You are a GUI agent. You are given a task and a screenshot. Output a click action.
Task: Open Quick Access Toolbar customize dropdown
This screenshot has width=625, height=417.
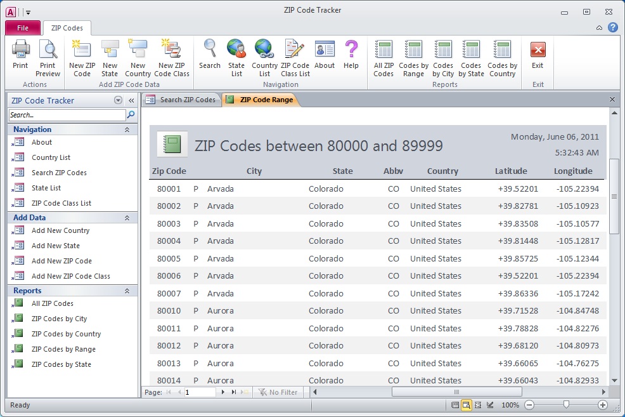(x=28, y=13)
